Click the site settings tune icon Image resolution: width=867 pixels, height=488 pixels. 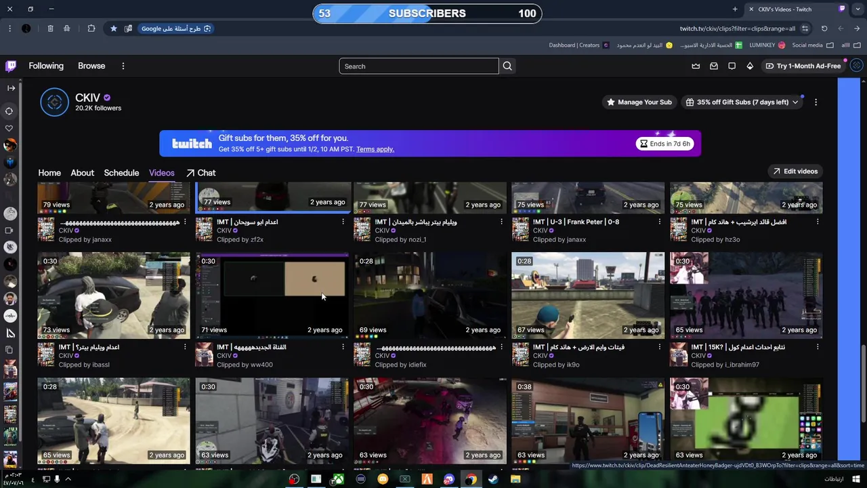point(805,28)
